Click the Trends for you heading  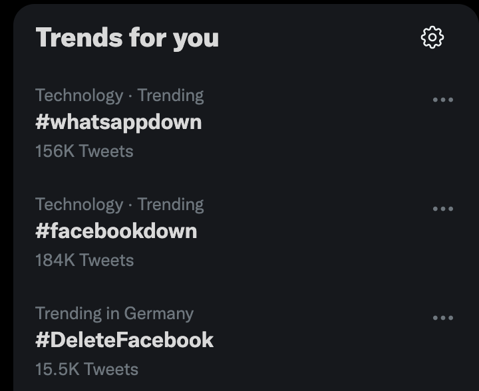127,39
